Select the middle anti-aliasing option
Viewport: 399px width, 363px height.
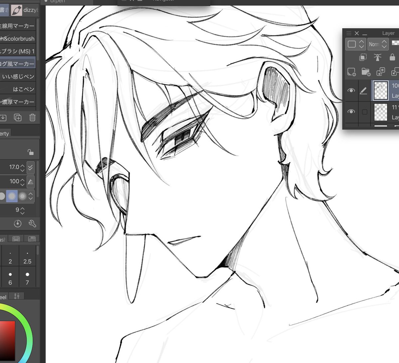click(12, 196)
